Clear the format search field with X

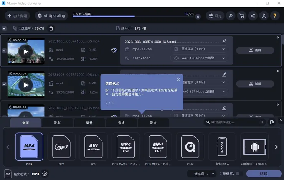[x=261, y=122]
